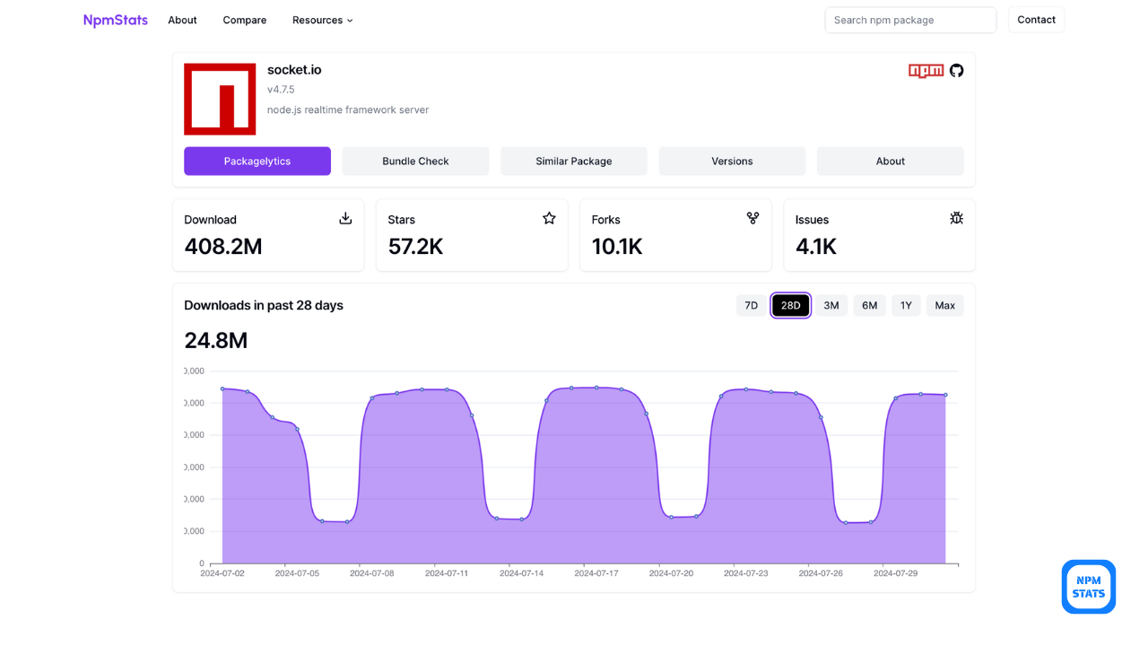The image size is (1148, 646).
Task: Open the GitHub repository icon
Action: point(957,71)
